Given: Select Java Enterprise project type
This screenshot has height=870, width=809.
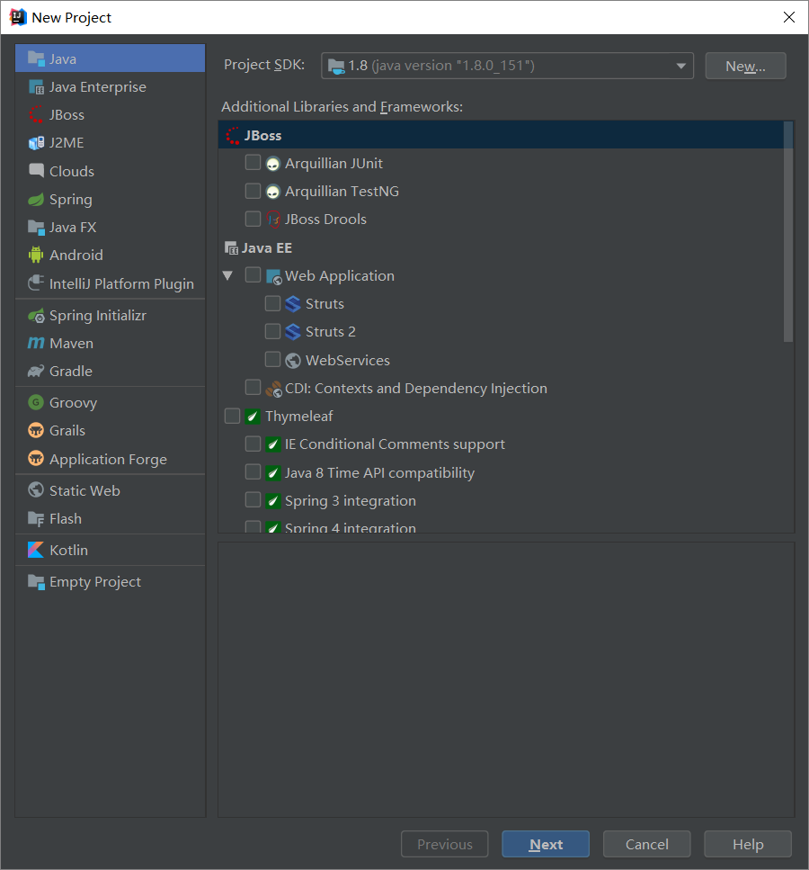Looking at the screenshot, I should [111, 87].
